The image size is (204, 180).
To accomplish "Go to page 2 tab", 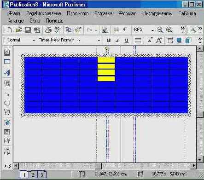I will [x=33, y=174].
